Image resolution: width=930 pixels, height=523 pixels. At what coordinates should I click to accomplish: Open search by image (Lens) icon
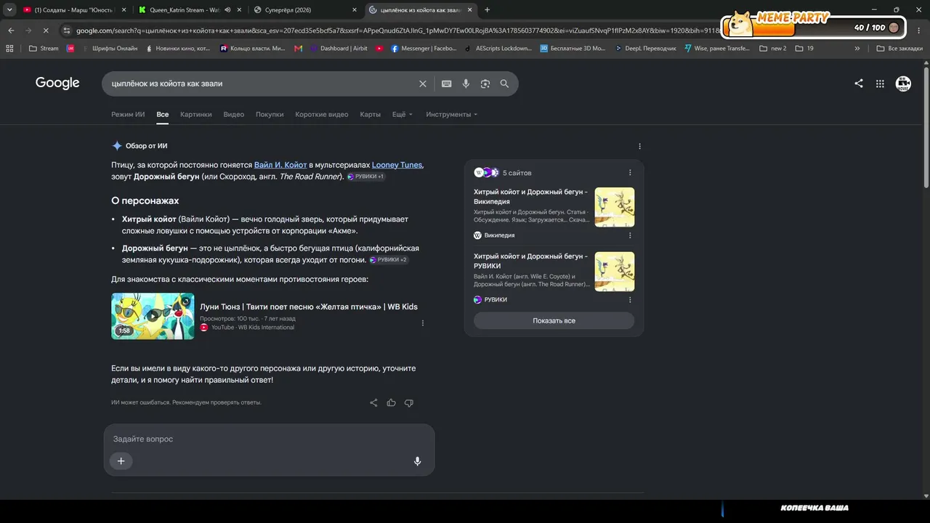(485, 84)
